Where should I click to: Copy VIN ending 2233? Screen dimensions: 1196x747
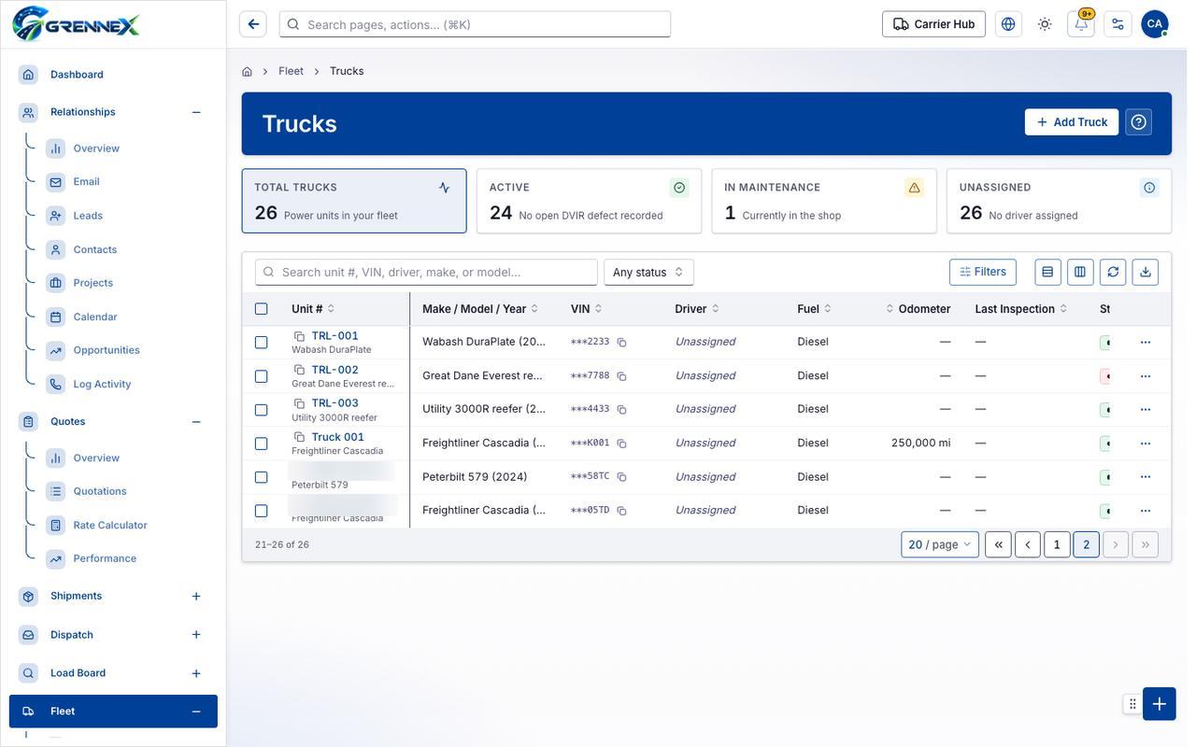click(x=621, y=343)
